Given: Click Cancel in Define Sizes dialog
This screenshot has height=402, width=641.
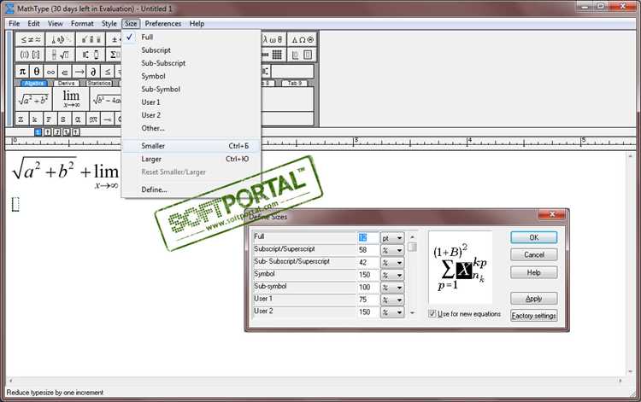Looking at the screenshot, I should click(x=534, y=254).
